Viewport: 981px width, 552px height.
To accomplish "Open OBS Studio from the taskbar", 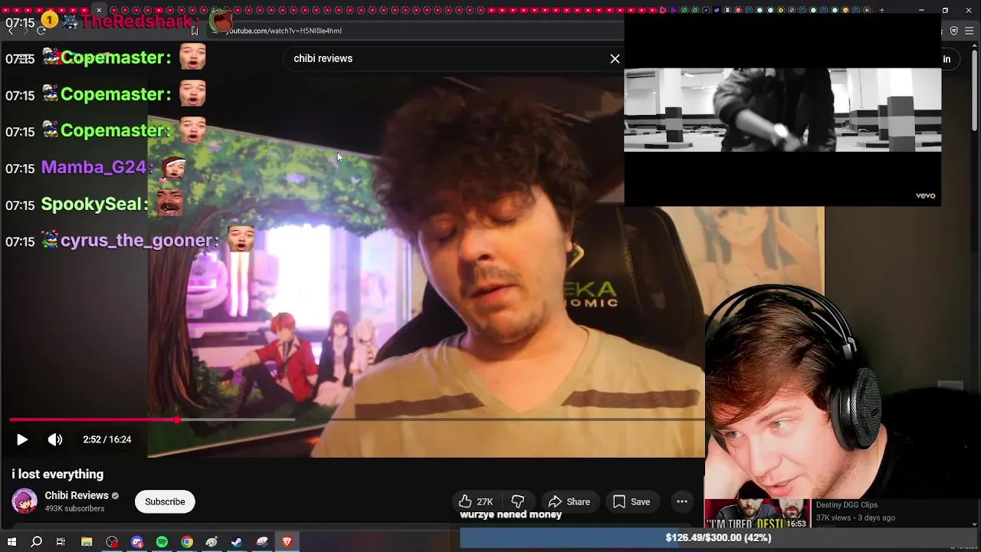I will tap(112, 542).
